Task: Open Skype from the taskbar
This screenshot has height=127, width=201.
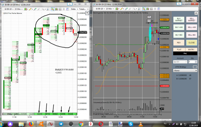Action: [131, 124]
